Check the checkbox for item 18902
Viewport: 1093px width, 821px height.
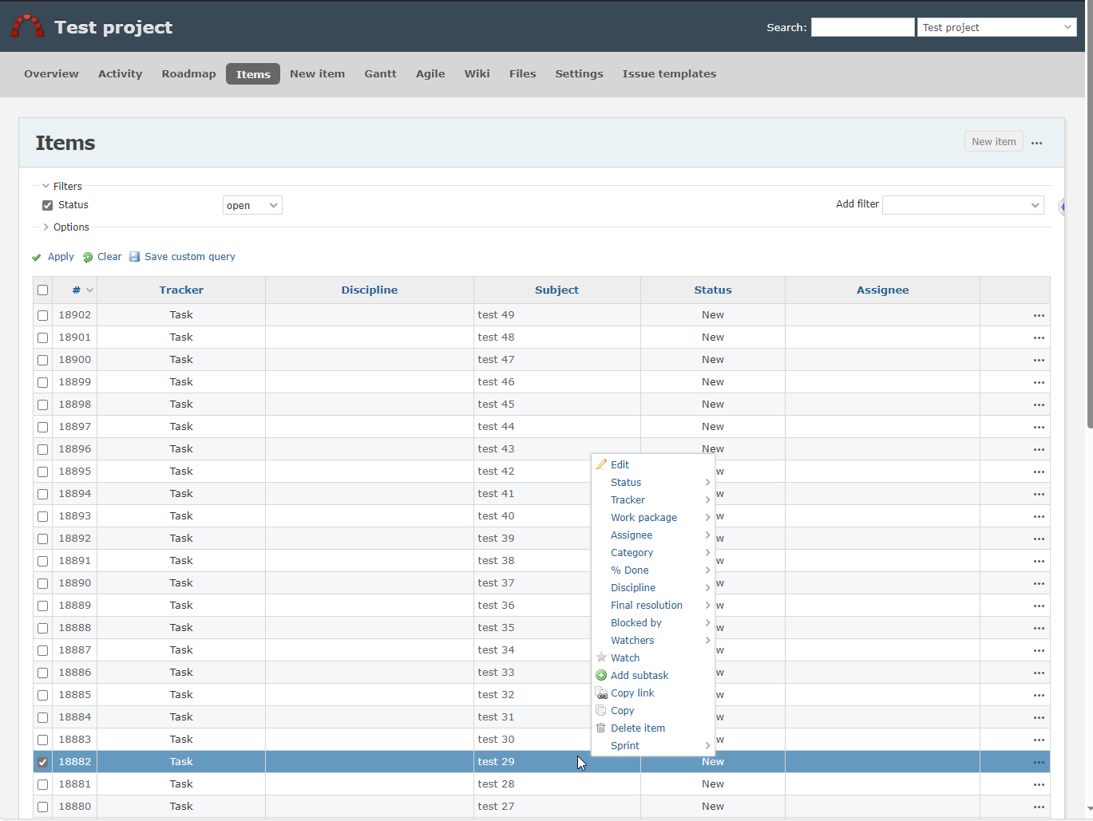pos(42,315)
